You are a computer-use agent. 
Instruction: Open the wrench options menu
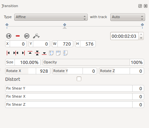36,36
